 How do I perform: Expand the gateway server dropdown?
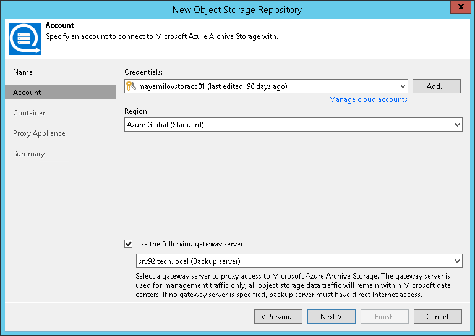[x=457, y=261]
